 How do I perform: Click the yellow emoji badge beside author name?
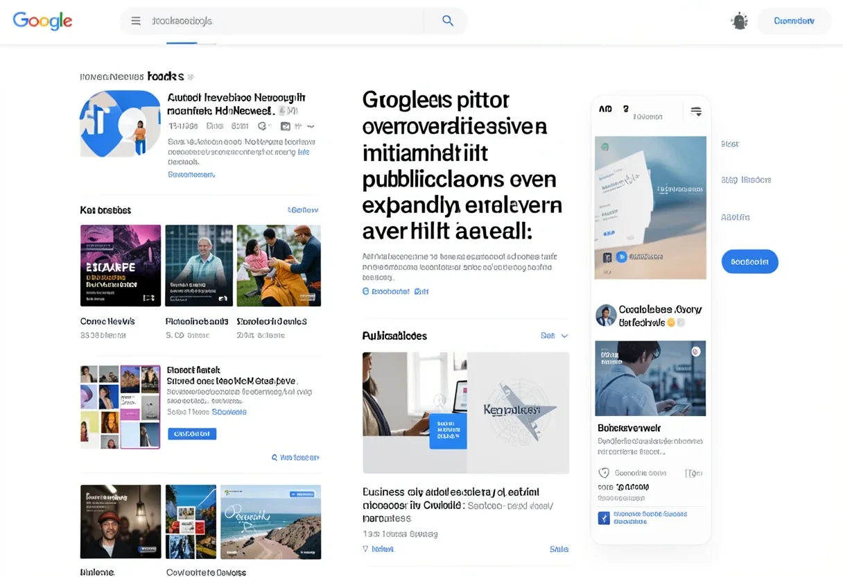tap(671, 323)
